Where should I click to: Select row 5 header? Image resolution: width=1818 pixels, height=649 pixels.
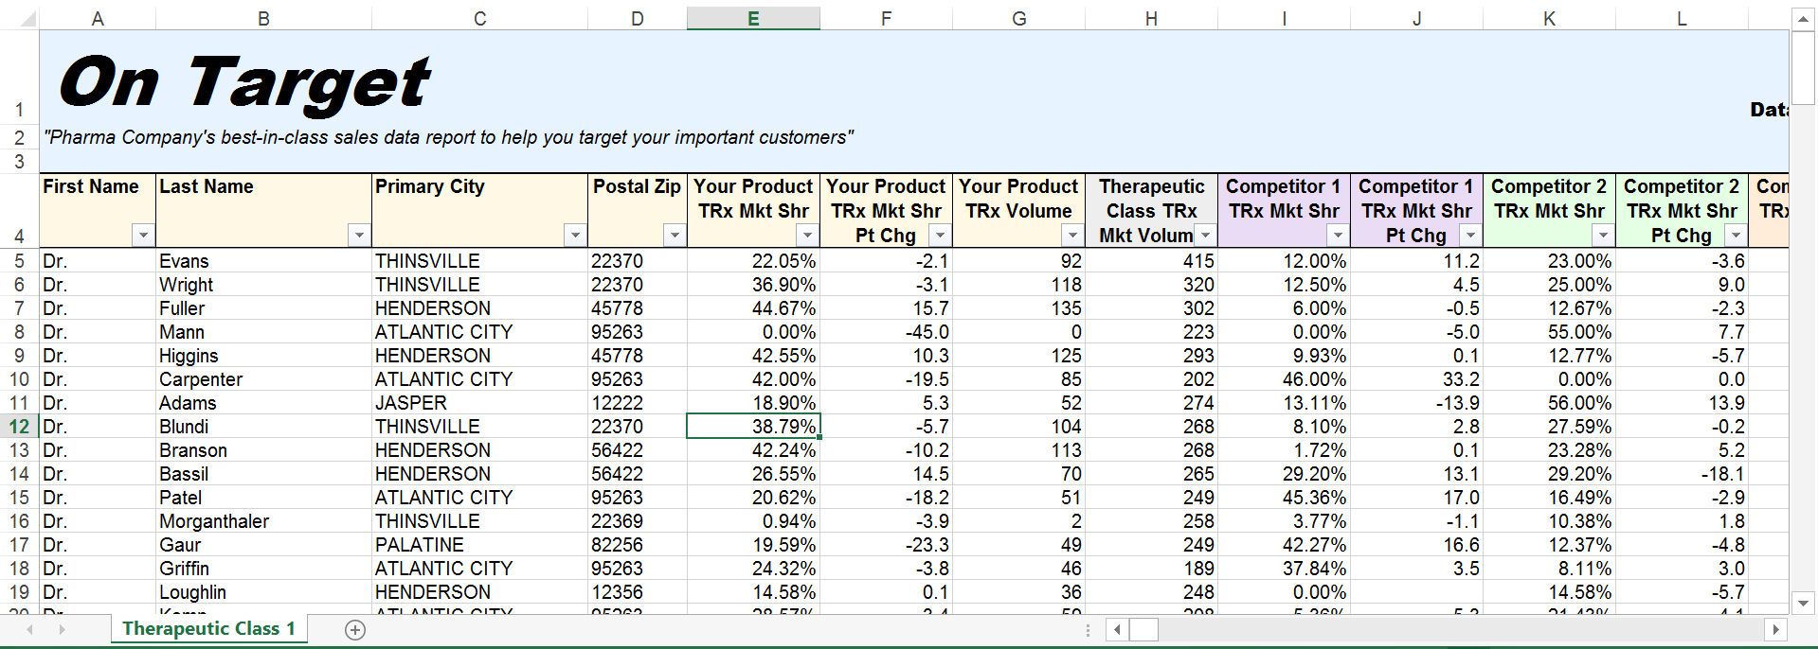pyautogui.click(x=19, y=261)
